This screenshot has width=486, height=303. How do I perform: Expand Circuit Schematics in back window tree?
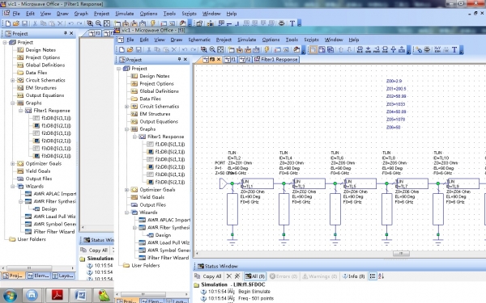tap(13, 80)
